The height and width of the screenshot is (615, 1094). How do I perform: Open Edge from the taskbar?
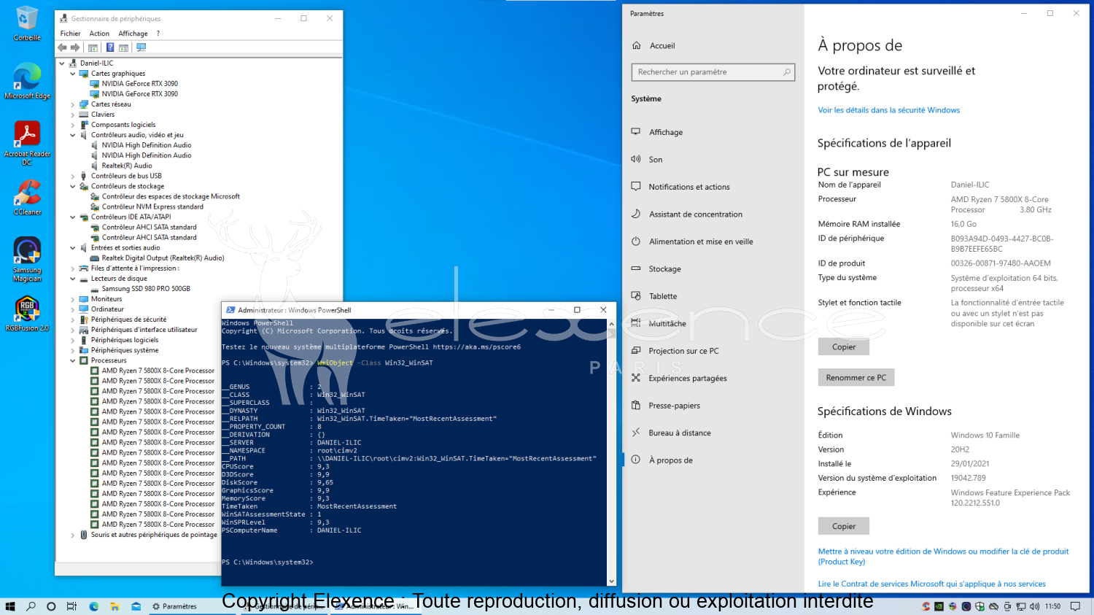(94, 606)
